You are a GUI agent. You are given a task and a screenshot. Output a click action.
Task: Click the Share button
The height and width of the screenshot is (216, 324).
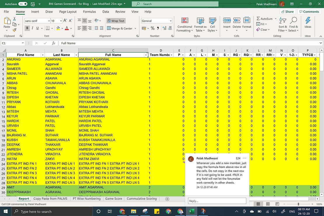click(287, 12)
